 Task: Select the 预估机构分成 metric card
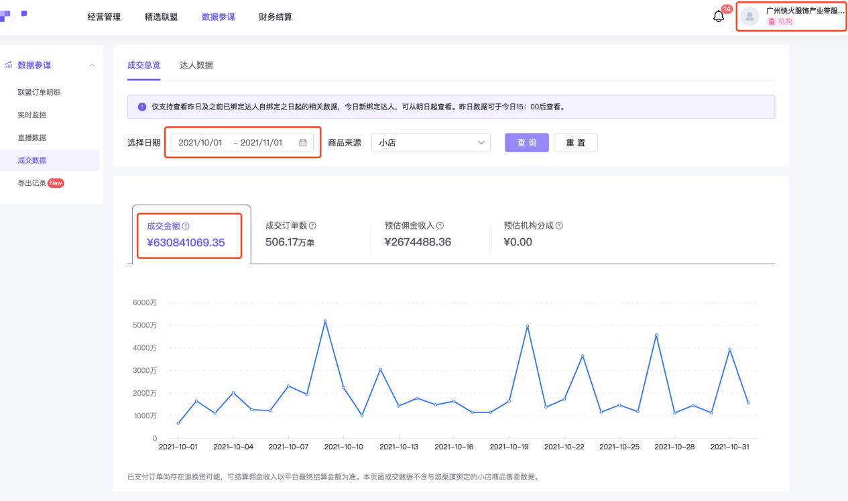click(549, 235)
